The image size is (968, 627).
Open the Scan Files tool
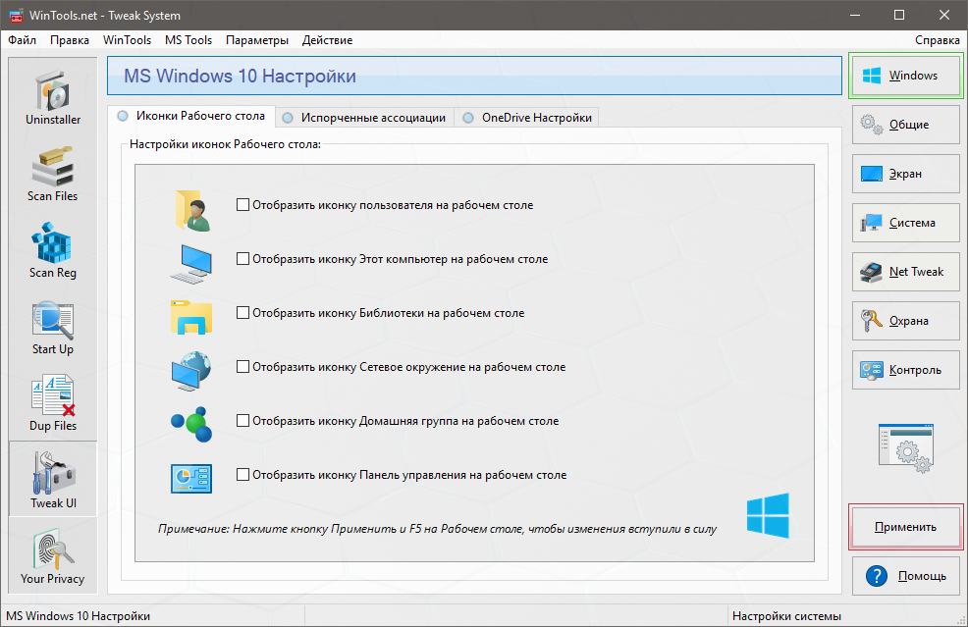[x=53, y=174]
